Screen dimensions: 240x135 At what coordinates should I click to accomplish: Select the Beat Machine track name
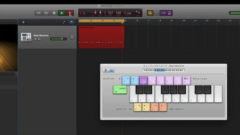41,35
